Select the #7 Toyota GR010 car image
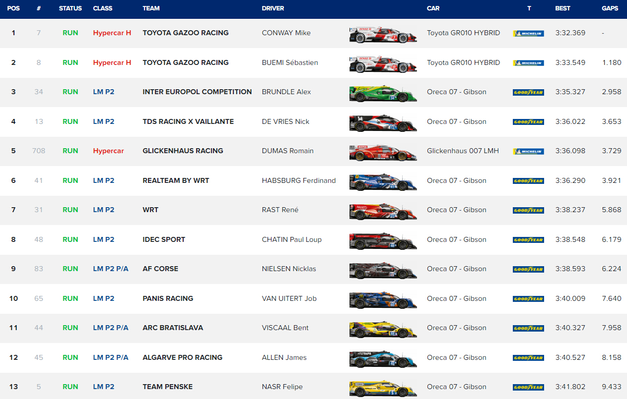Screen dimensions: 627x399 [383, 35]
